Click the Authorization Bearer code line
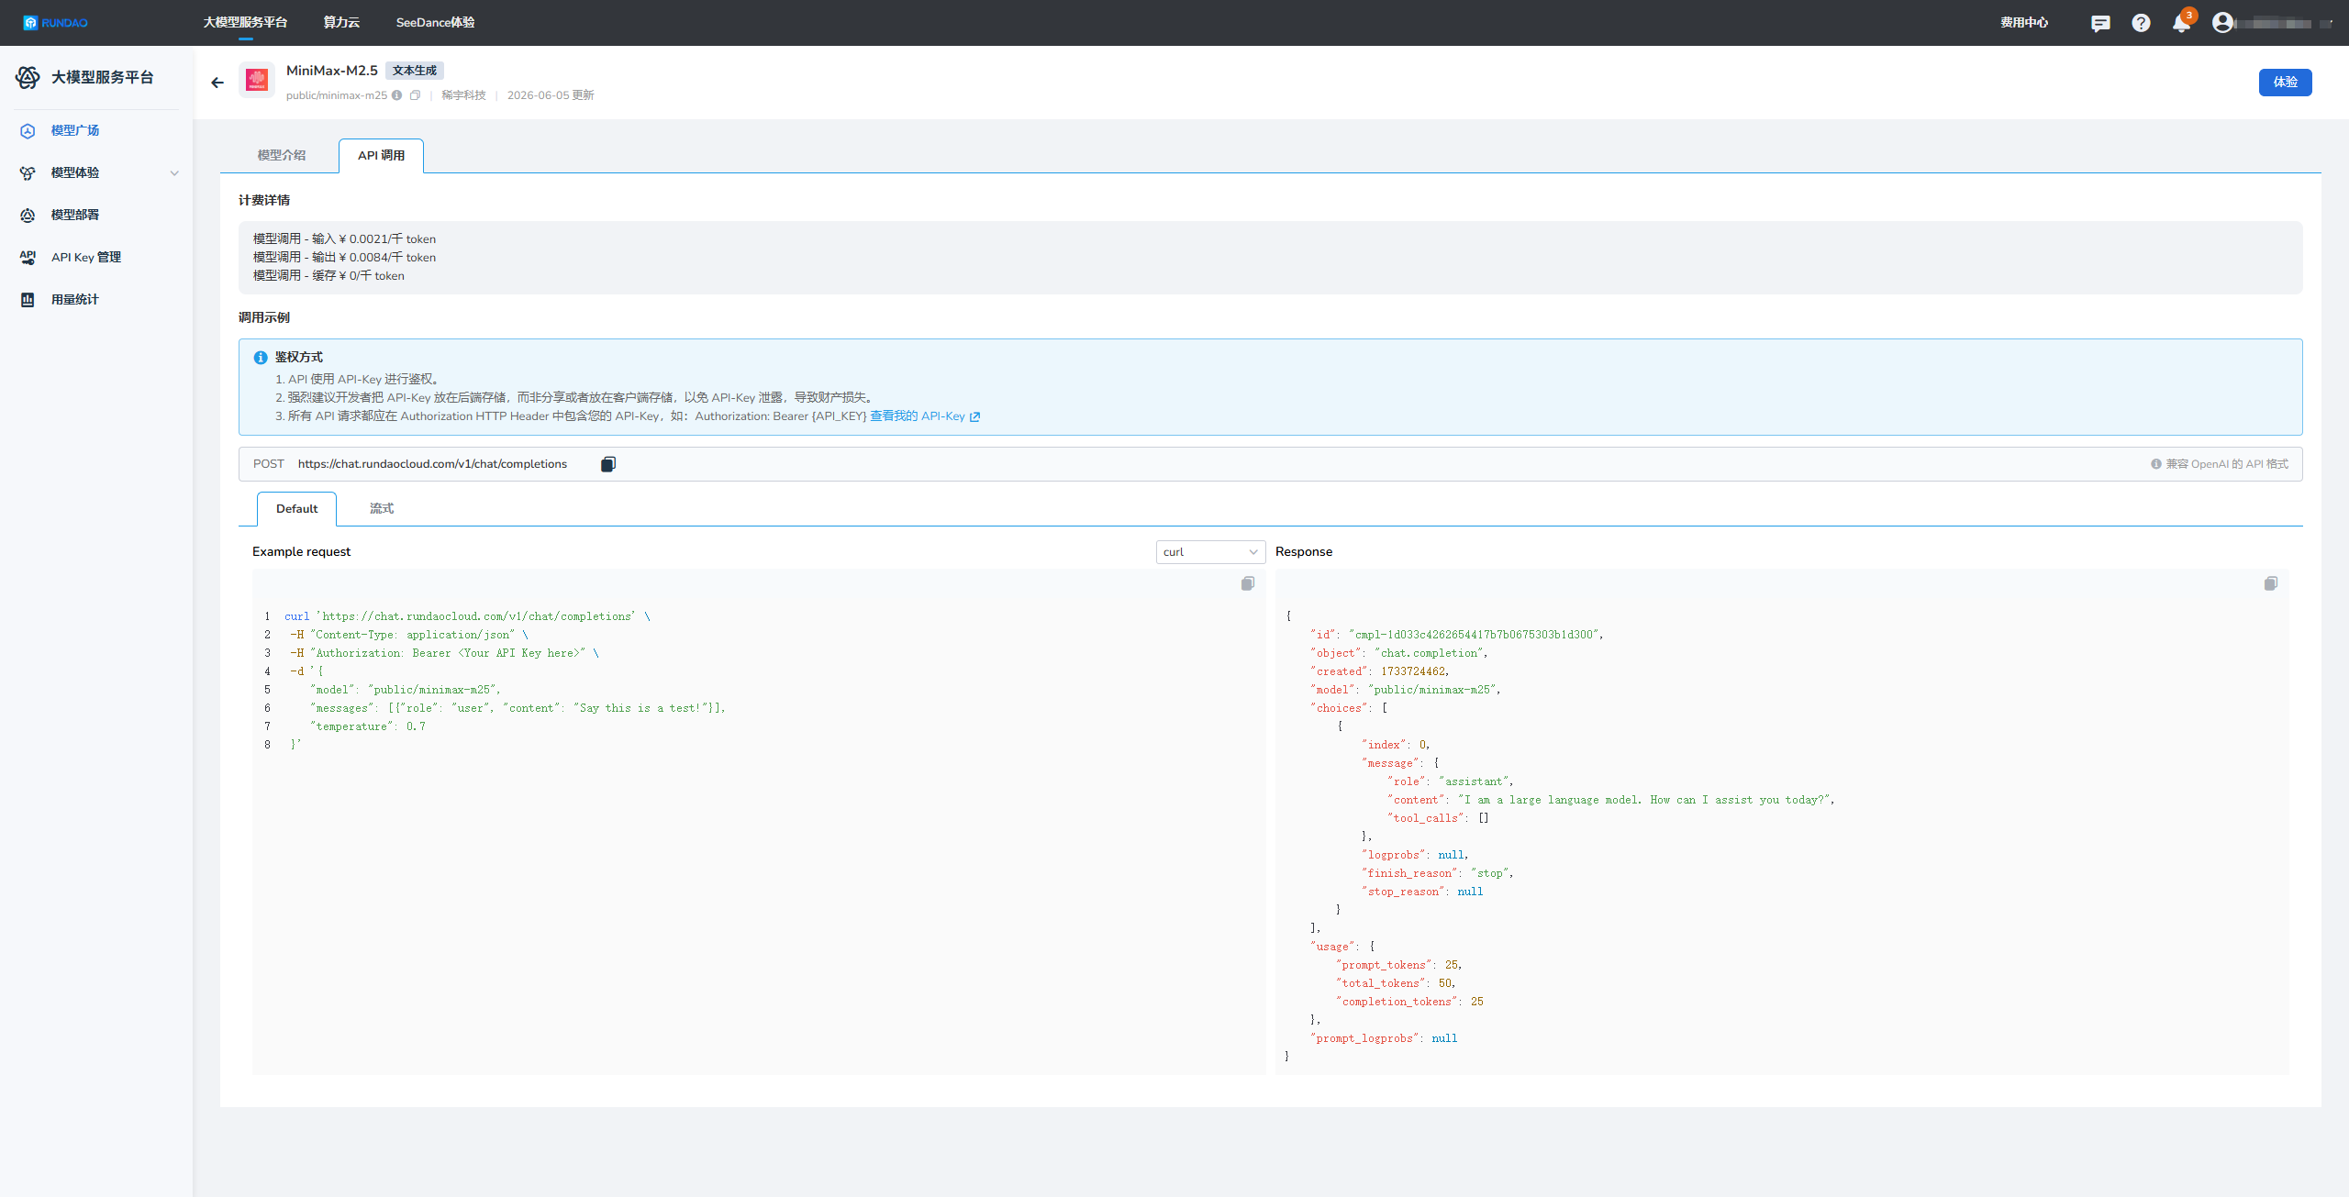This screenshot has height=1197, width=2349. coord(444,653)
